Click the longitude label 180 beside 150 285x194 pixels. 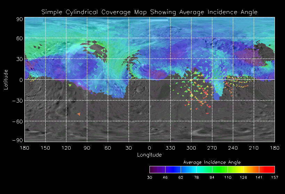tap(25, 148)
